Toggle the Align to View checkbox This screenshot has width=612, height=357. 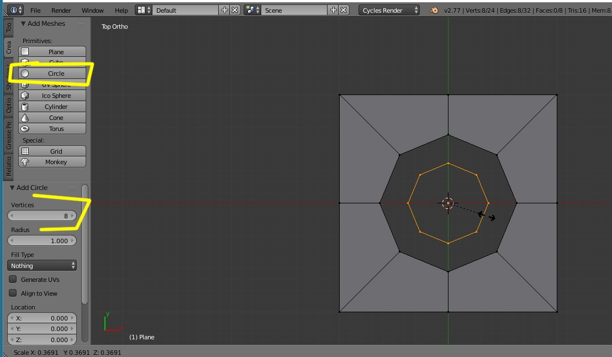[13, 293]
